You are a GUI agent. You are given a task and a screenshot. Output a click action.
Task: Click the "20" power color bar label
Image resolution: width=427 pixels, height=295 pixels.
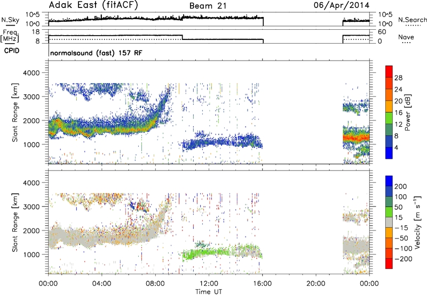(x=398, y=101)
